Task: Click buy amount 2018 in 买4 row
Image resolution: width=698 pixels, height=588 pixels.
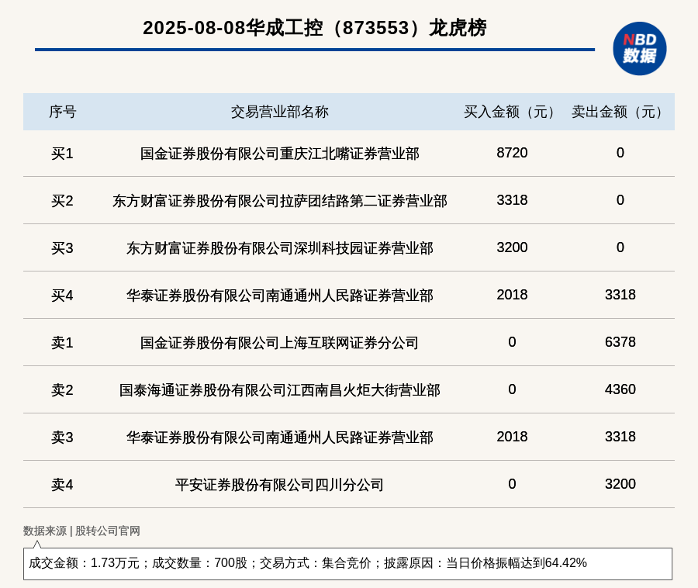Action: tap(512, 295)
